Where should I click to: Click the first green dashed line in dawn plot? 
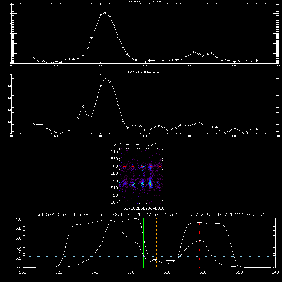[90, 33]
